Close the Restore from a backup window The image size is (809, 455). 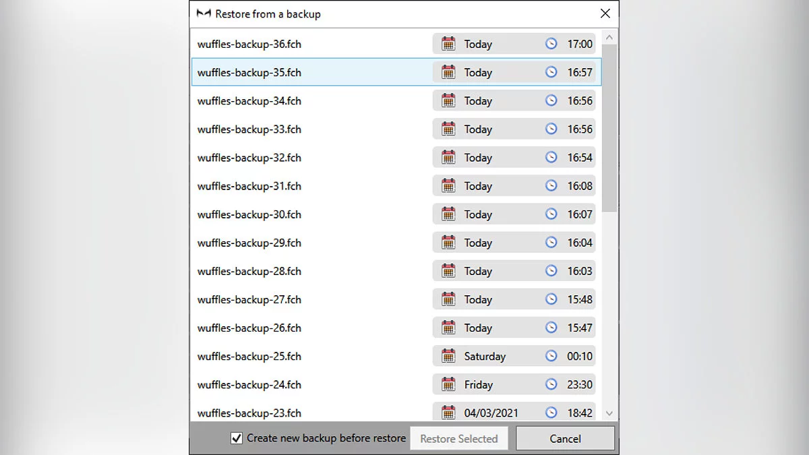pos(605,13)
